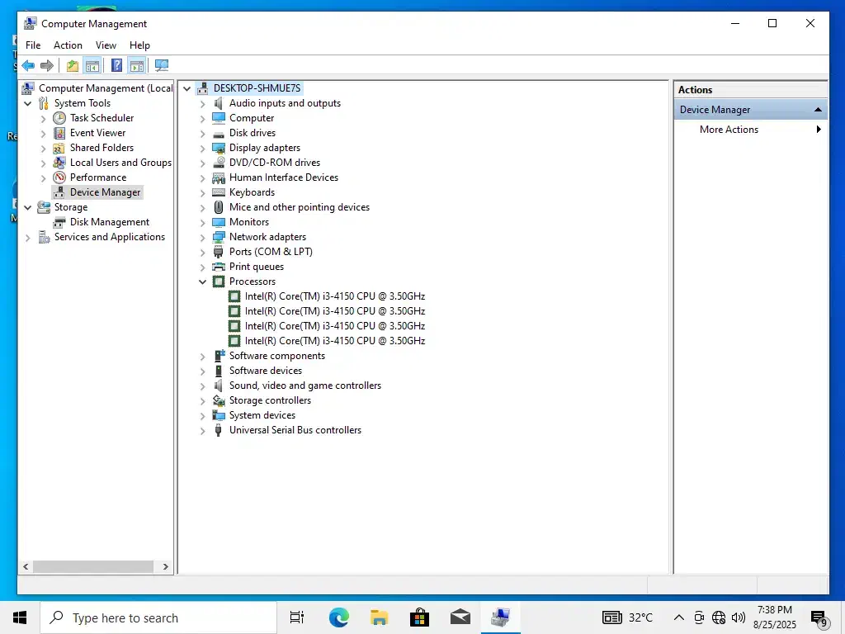845x634 pixels.
Task: Expand Display adapters device category
Action: point(203,148)
